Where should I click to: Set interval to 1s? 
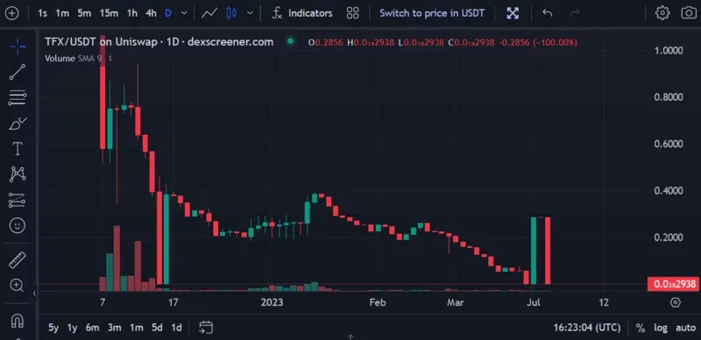(42, 13)
